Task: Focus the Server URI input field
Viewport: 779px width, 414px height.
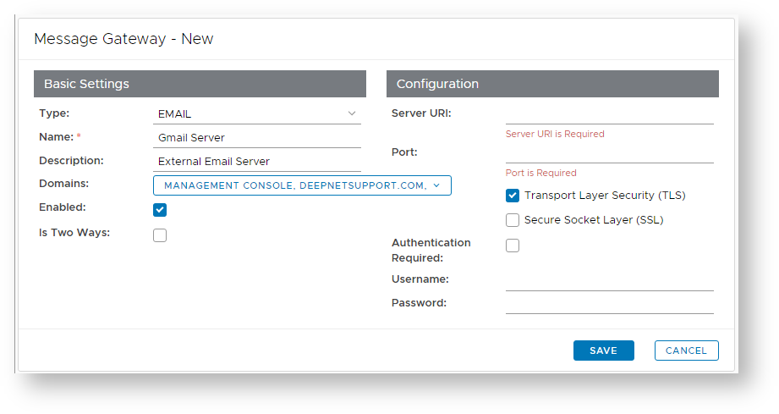Action: pyautogui.click(x=609, y=114)
